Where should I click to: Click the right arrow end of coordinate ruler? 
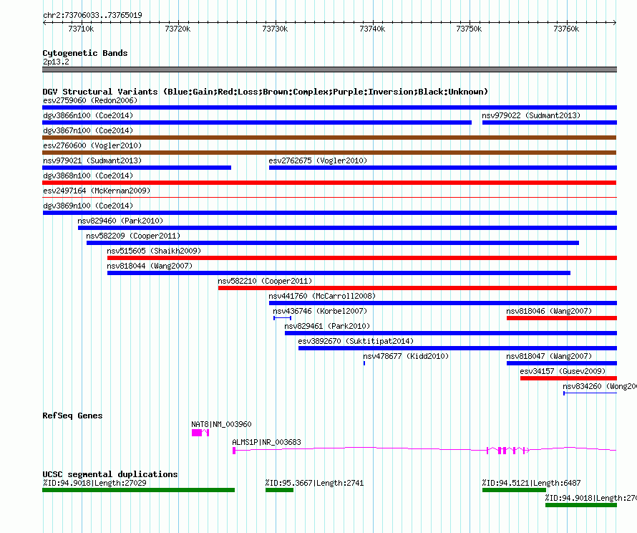click(x=614, y=23)
